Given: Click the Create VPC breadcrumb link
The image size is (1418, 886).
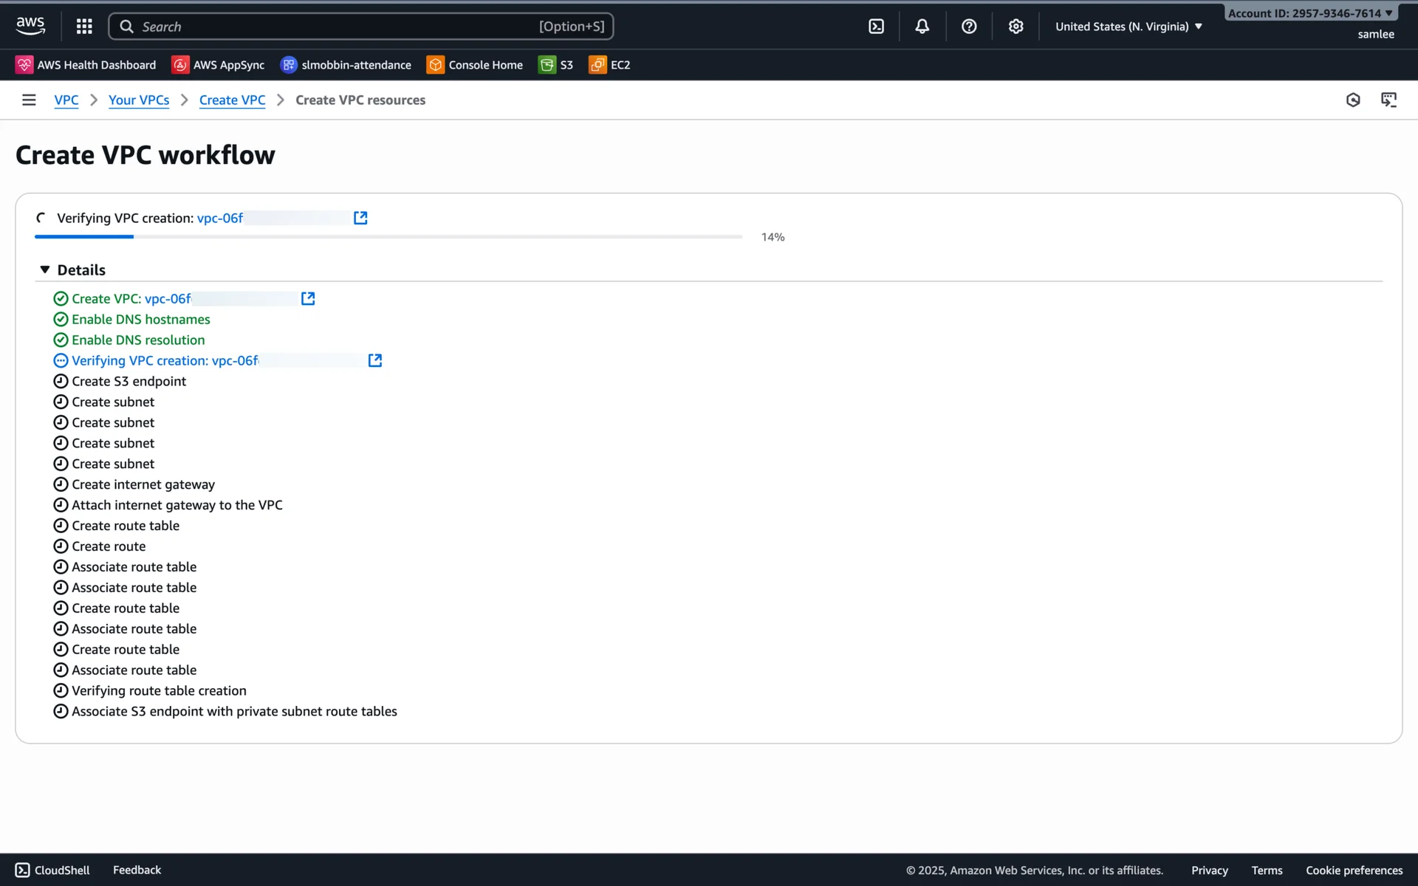Looking at the screenshot, I should (232, 100).
